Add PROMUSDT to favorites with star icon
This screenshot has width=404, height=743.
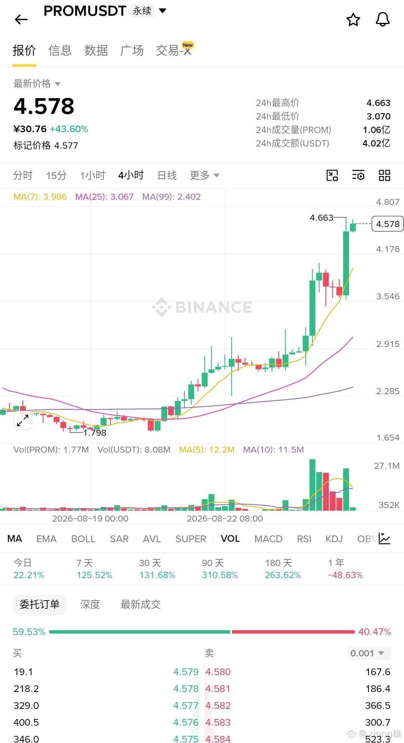353,19
